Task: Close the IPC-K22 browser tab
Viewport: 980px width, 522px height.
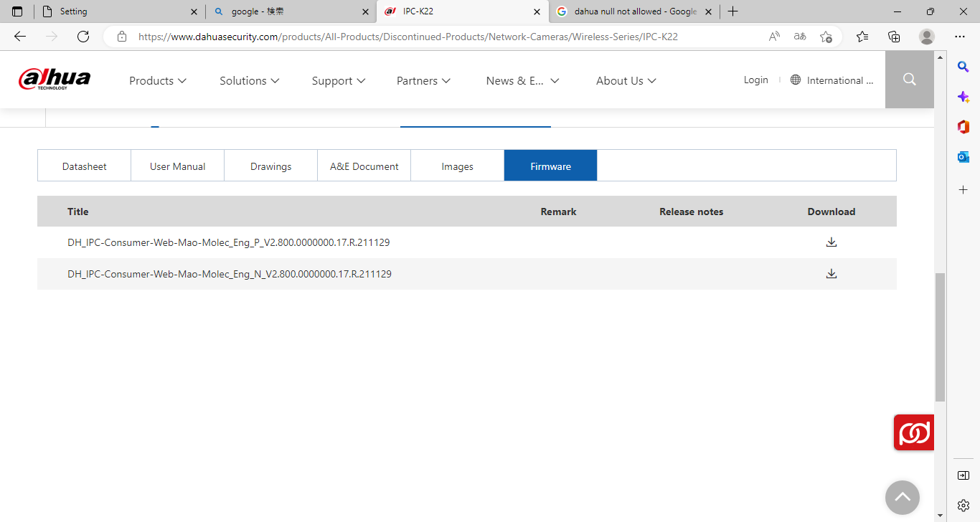Action: [x=537, y=11]
